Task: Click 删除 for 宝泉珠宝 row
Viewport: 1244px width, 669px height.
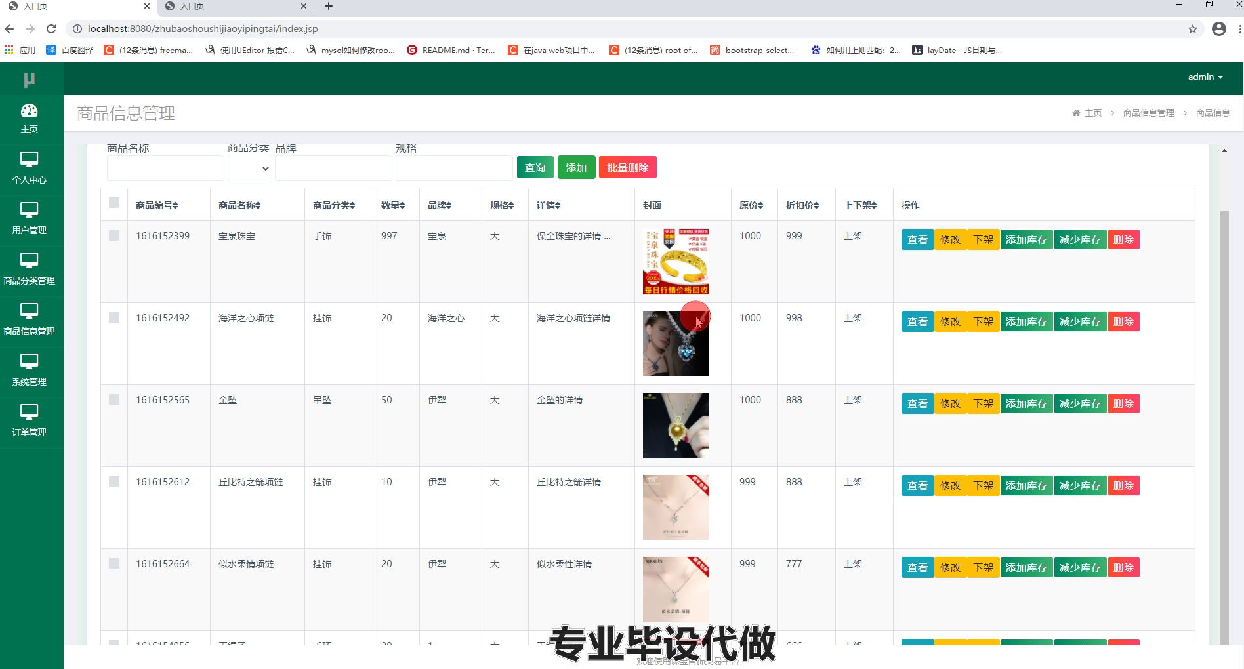Action: pos(1123,239)
